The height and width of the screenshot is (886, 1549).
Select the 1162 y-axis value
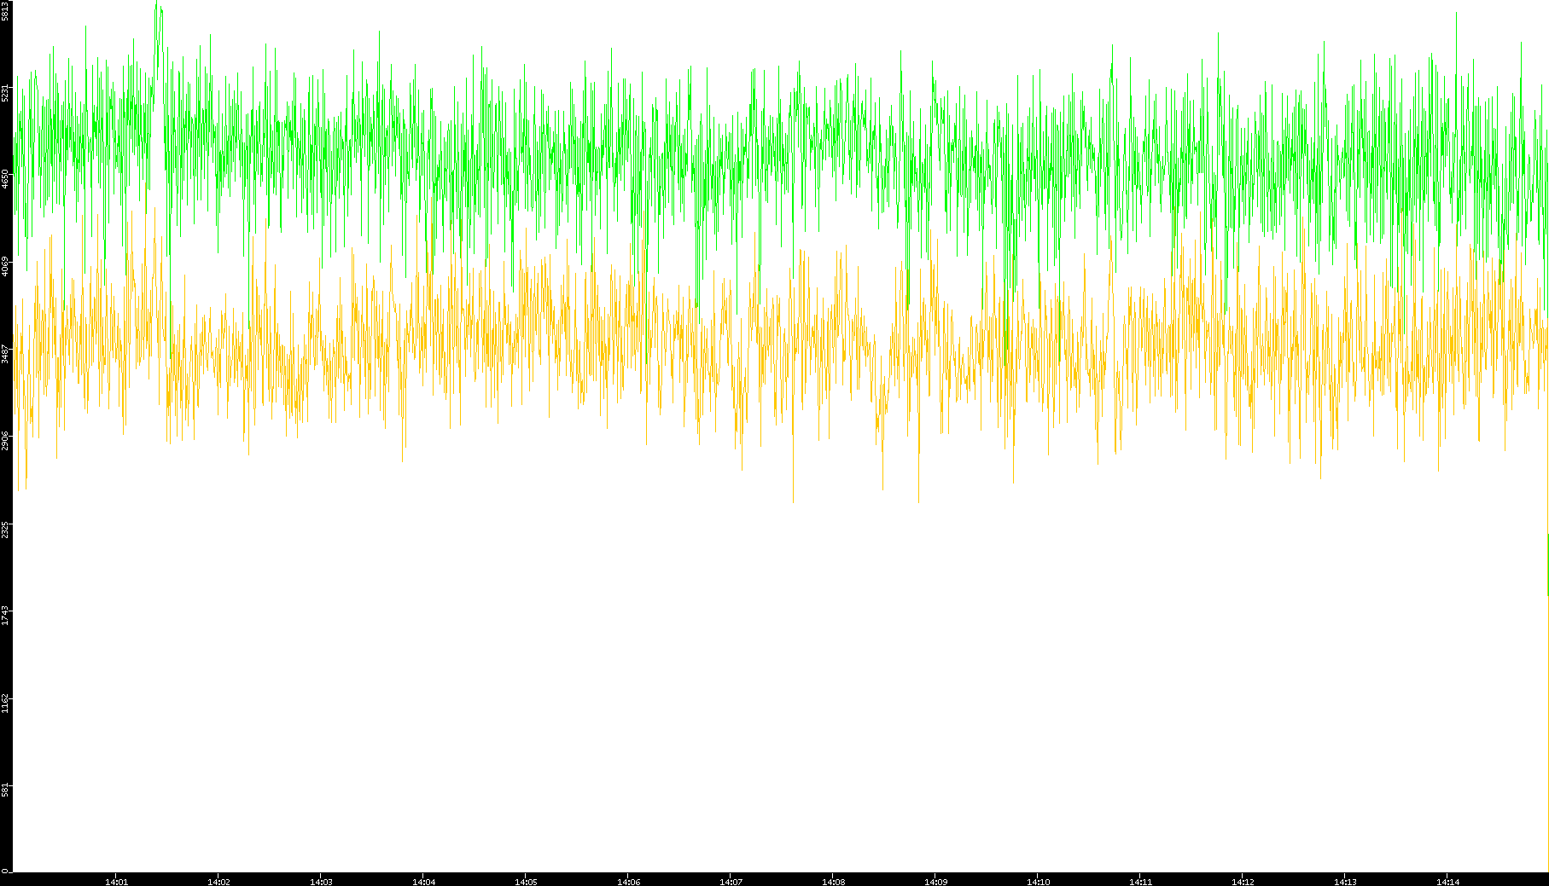pos(5,702)
